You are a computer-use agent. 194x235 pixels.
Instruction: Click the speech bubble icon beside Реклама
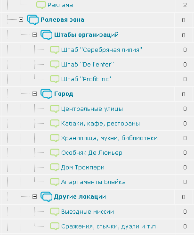pyautogui.click(x=41, y=5)
